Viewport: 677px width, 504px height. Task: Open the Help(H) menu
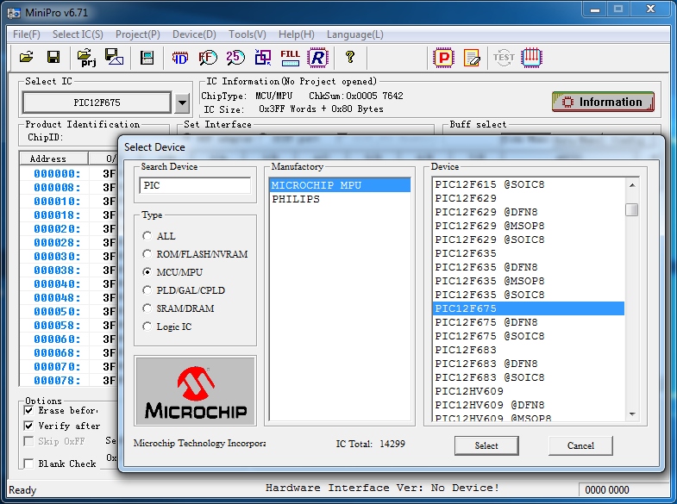(296, 34)
